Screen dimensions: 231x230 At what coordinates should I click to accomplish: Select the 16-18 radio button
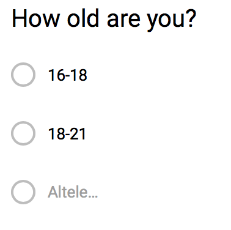click(x=23, y=75)
